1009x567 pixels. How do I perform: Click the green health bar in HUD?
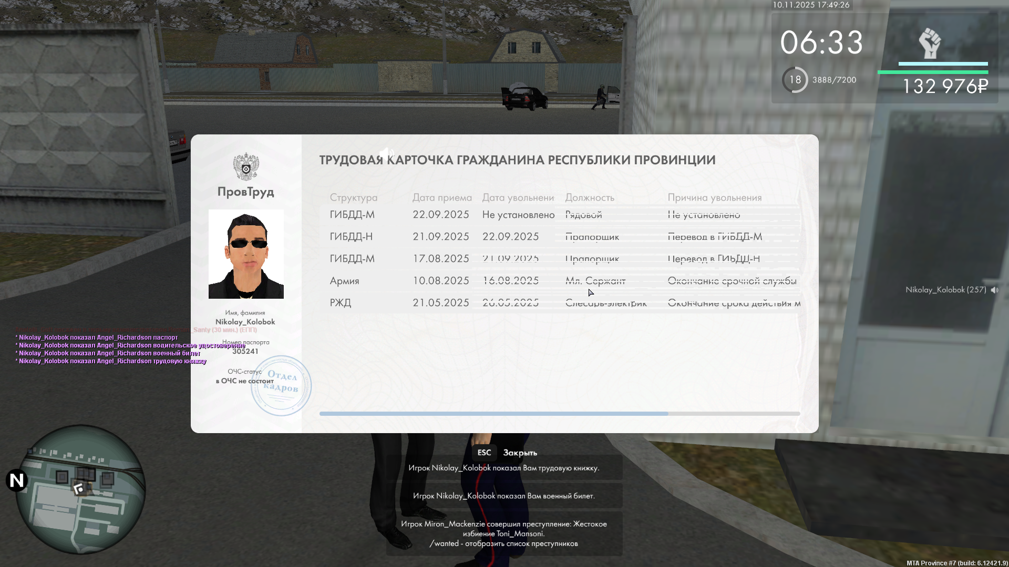coord(932,72)
